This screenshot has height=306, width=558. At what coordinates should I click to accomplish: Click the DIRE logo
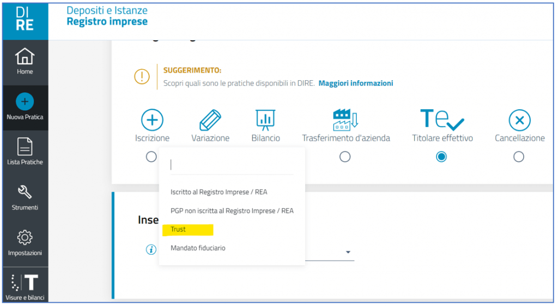click(x=25, y=19)
